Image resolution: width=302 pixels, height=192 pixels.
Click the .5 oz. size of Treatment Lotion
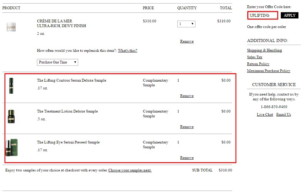tap(41, 119)
